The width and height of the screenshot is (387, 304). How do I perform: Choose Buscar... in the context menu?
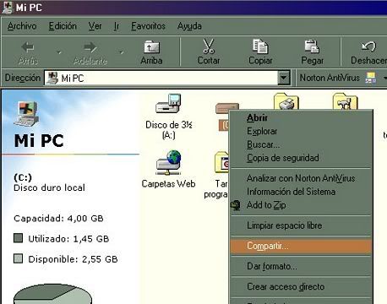click(301, 144)
